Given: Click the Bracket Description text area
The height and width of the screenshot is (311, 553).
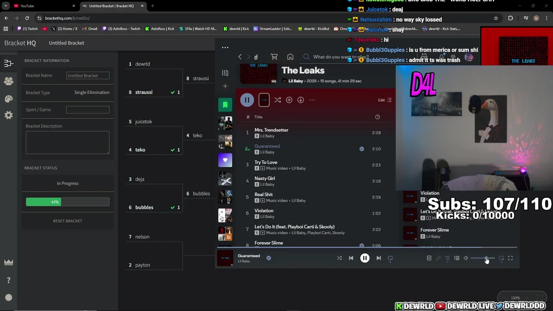Looking at the screenshot, I should [x=67, y=143].
